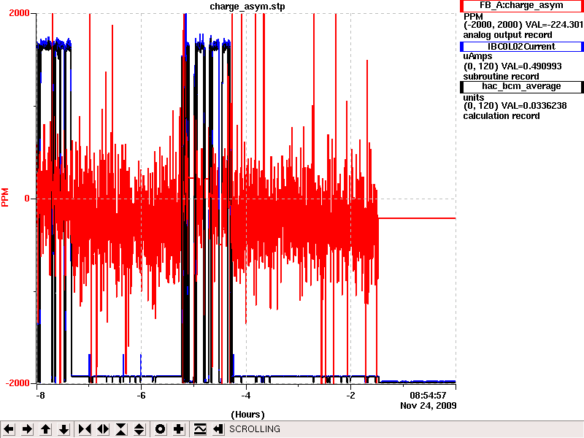Click the 0 label on the y-axis
The image size is (584, 438).
[x=27, y=199]
